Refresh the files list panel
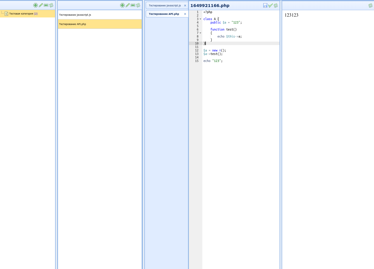Image resolution: width=374 pixels, height=269 pixels. (x=138, y=5)
